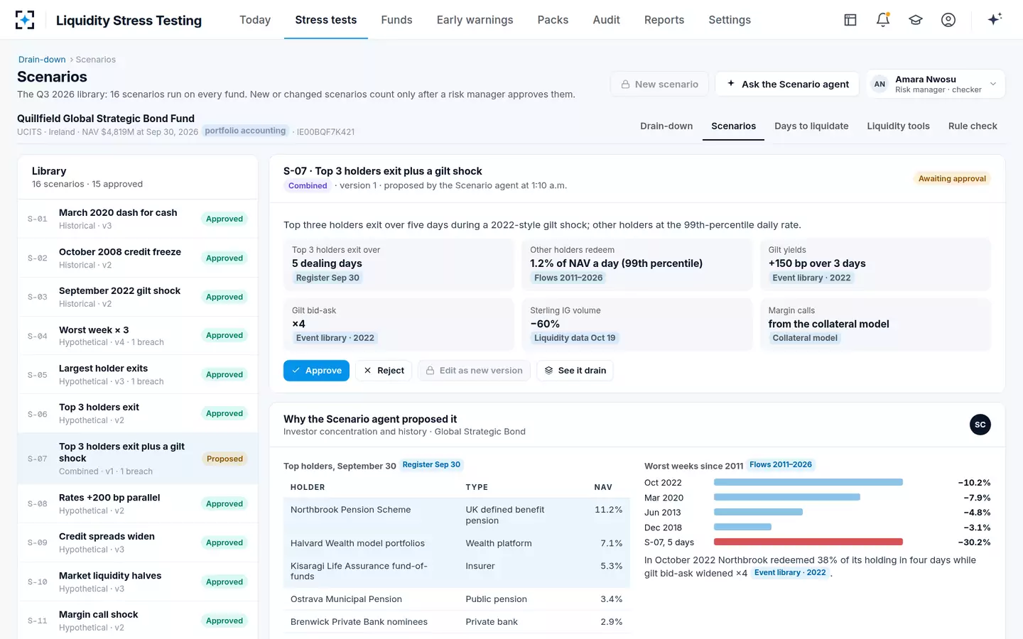Click the red S-07, 5 days bar
Screen dimensions: 1023x639
(808, 542)
